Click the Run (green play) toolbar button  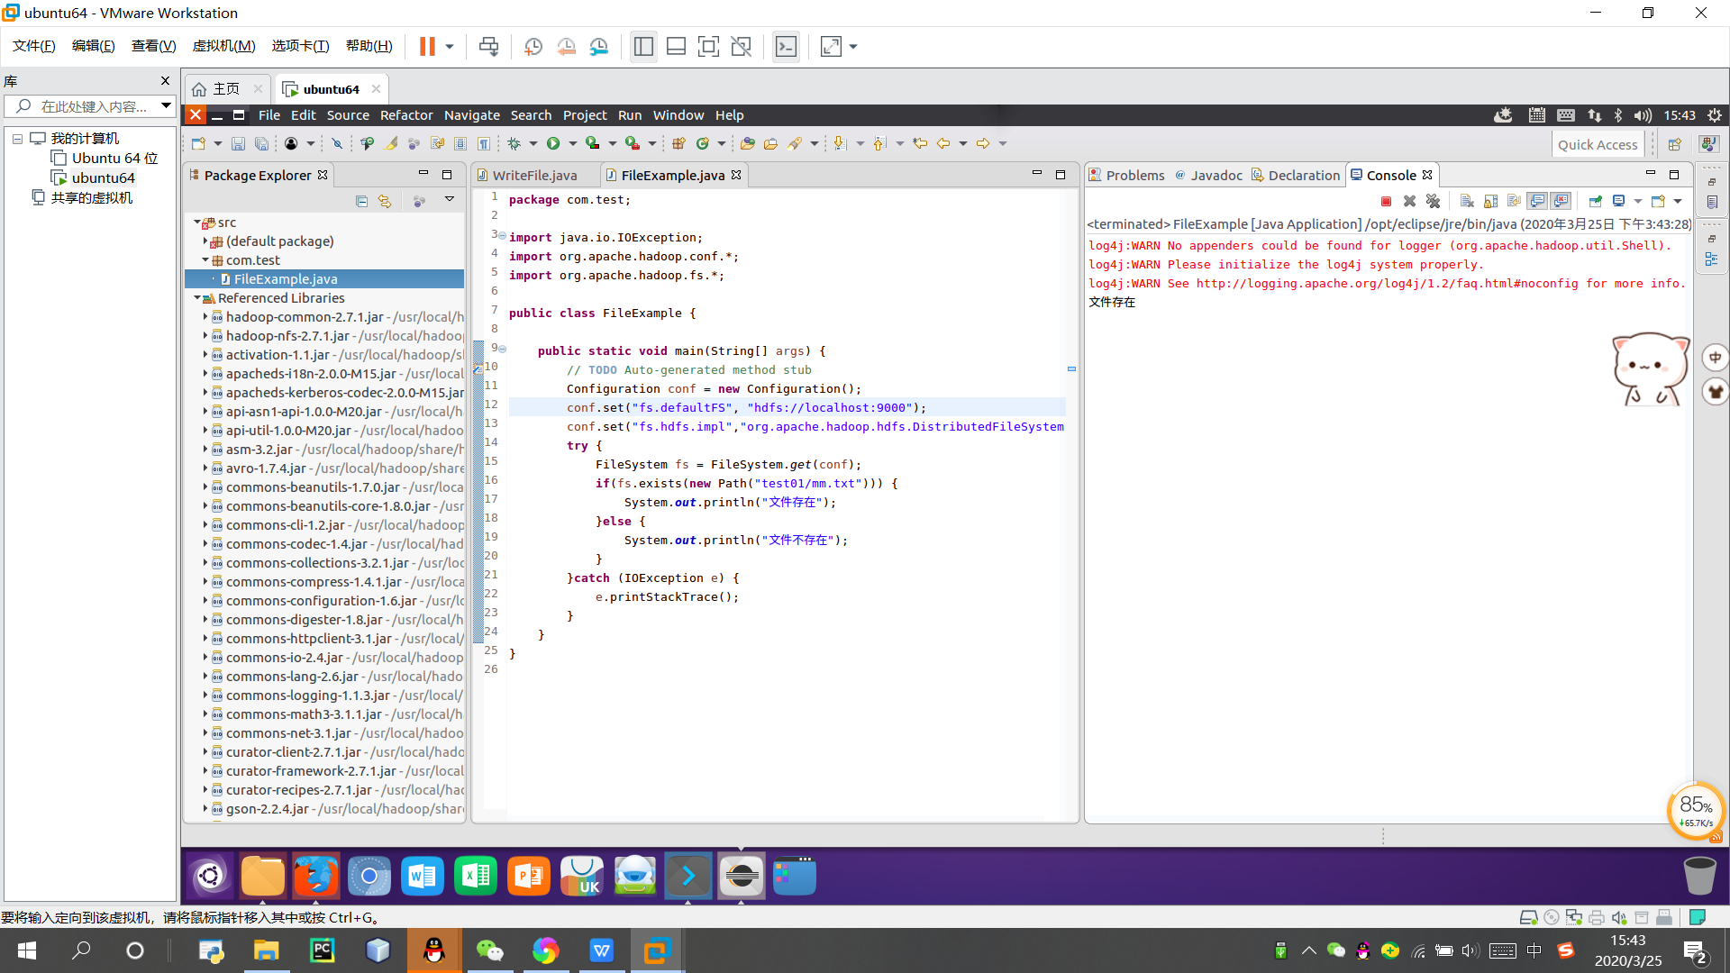click(553, 143)
